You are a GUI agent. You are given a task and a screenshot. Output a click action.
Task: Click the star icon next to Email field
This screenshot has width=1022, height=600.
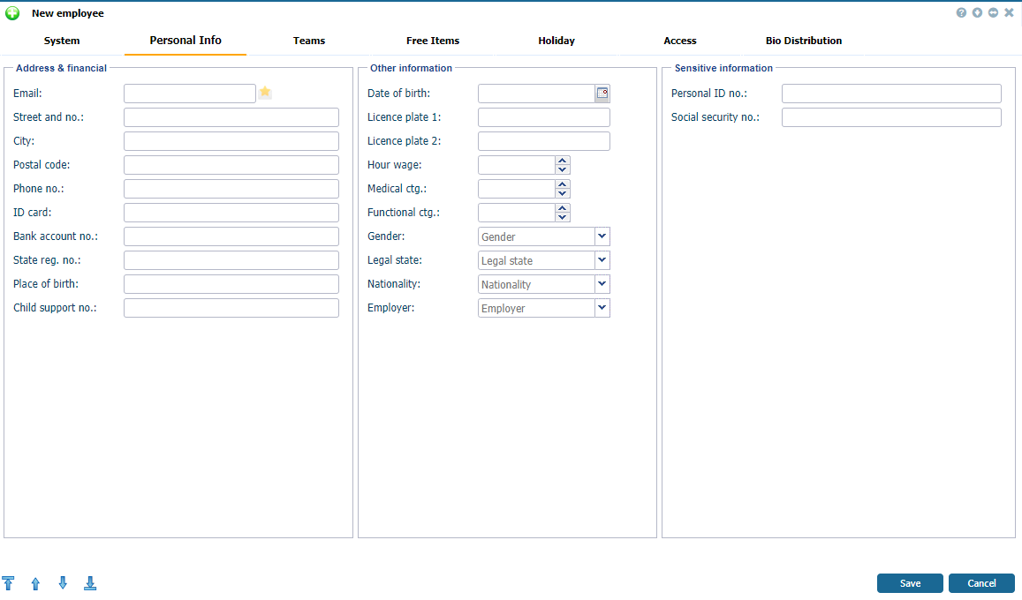tap(265, 92)
